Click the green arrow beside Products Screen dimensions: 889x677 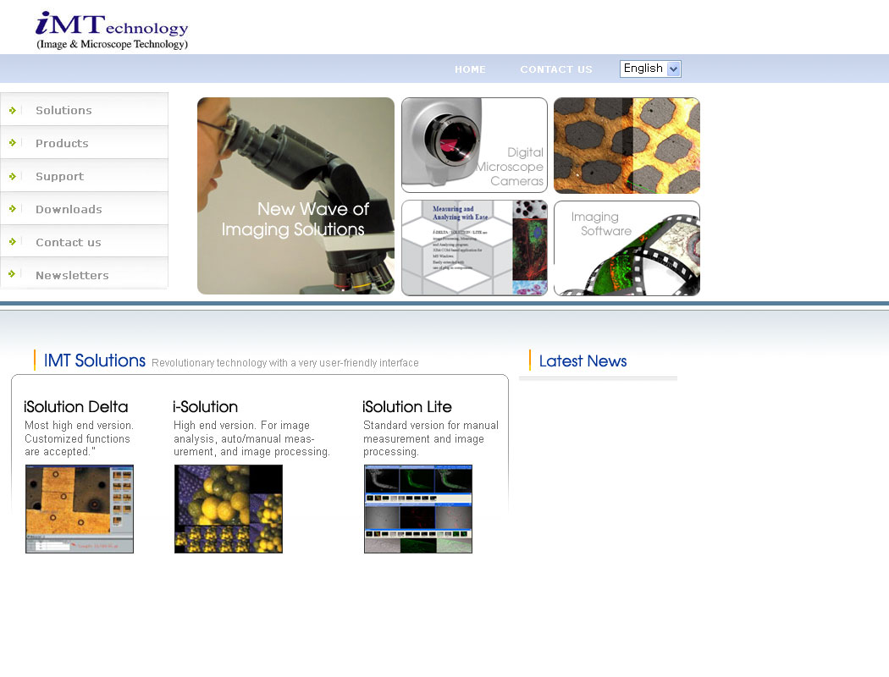(x=13, y=143)
